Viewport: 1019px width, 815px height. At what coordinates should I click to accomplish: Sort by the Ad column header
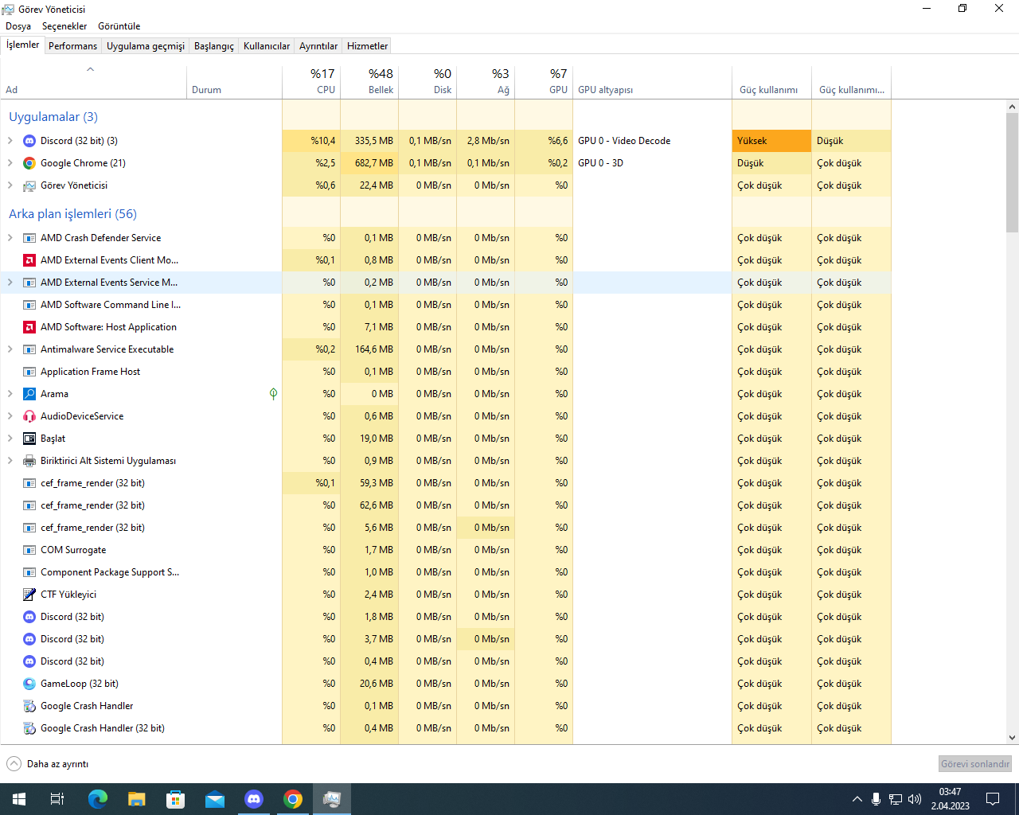[x=93, y=81]
